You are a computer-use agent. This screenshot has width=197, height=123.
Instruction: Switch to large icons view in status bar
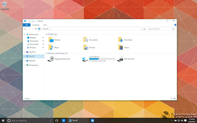[175, 99]
